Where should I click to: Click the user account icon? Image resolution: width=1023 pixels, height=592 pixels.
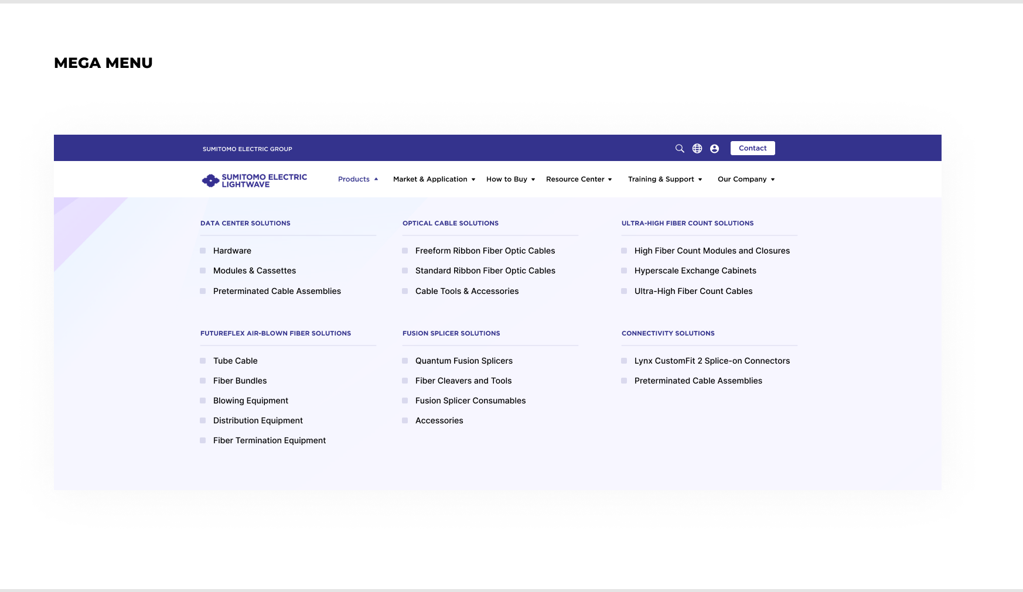point(714,149)
